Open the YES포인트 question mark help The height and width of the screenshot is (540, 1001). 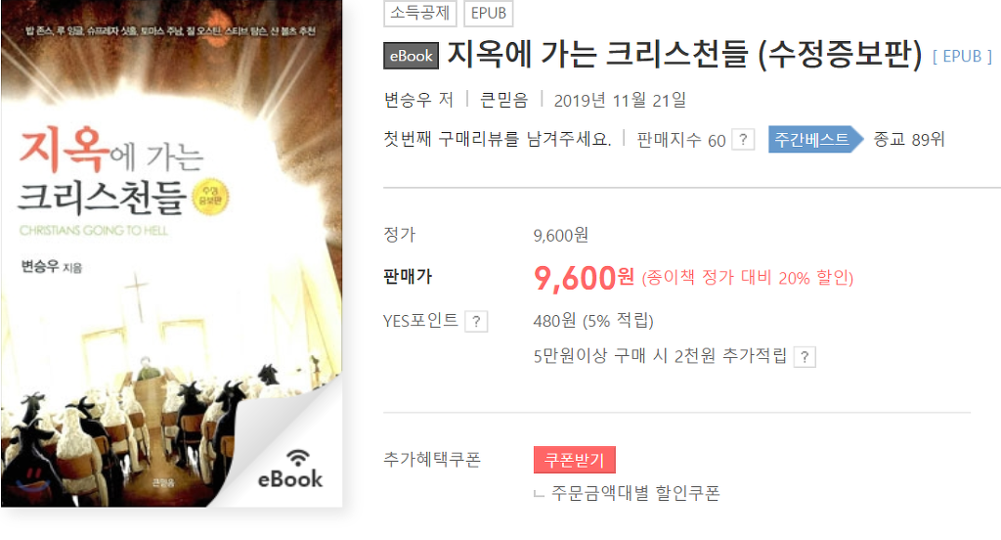tap(476, 322)
